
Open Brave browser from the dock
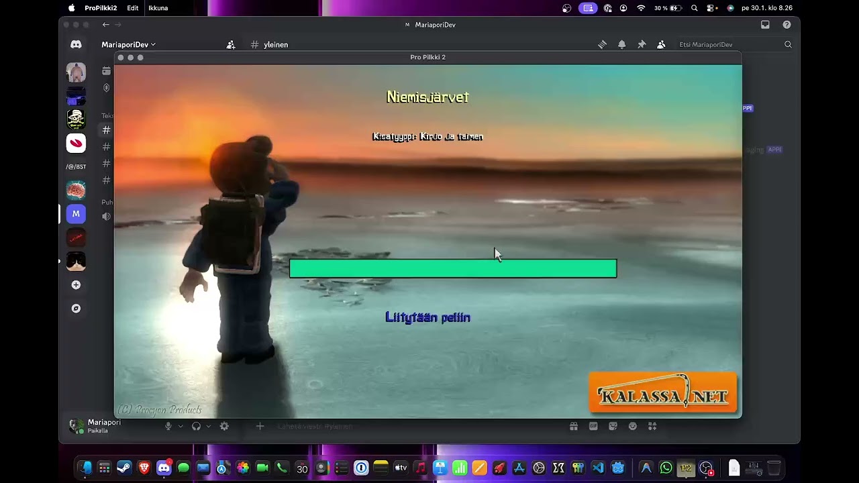click(x=144, y=468)
